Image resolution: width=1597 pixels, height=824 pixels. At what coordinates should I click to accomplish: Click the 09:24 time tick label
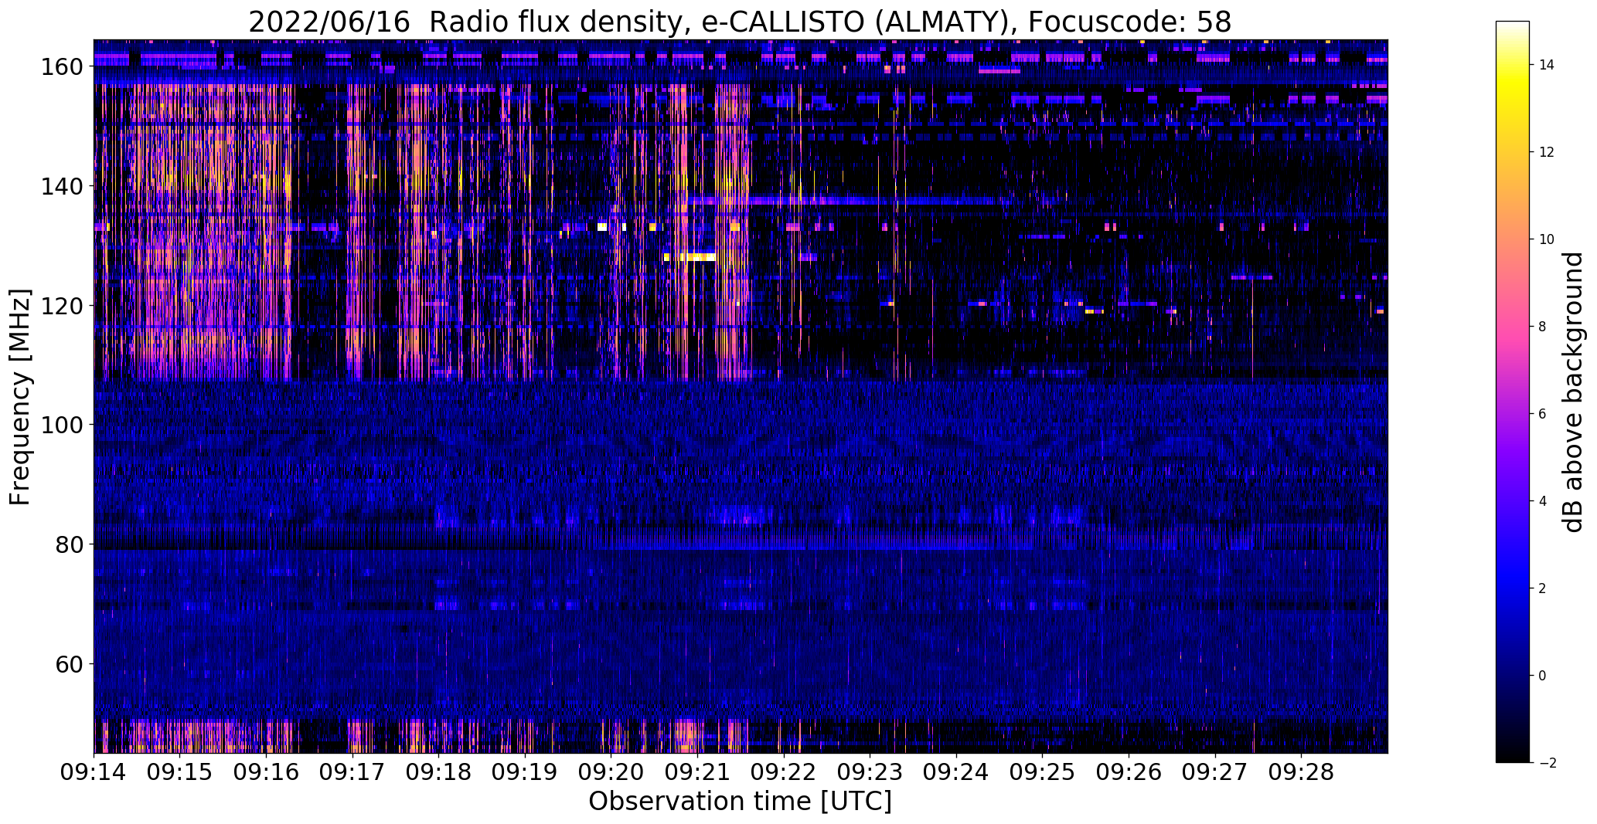click(x=957, y=772)
